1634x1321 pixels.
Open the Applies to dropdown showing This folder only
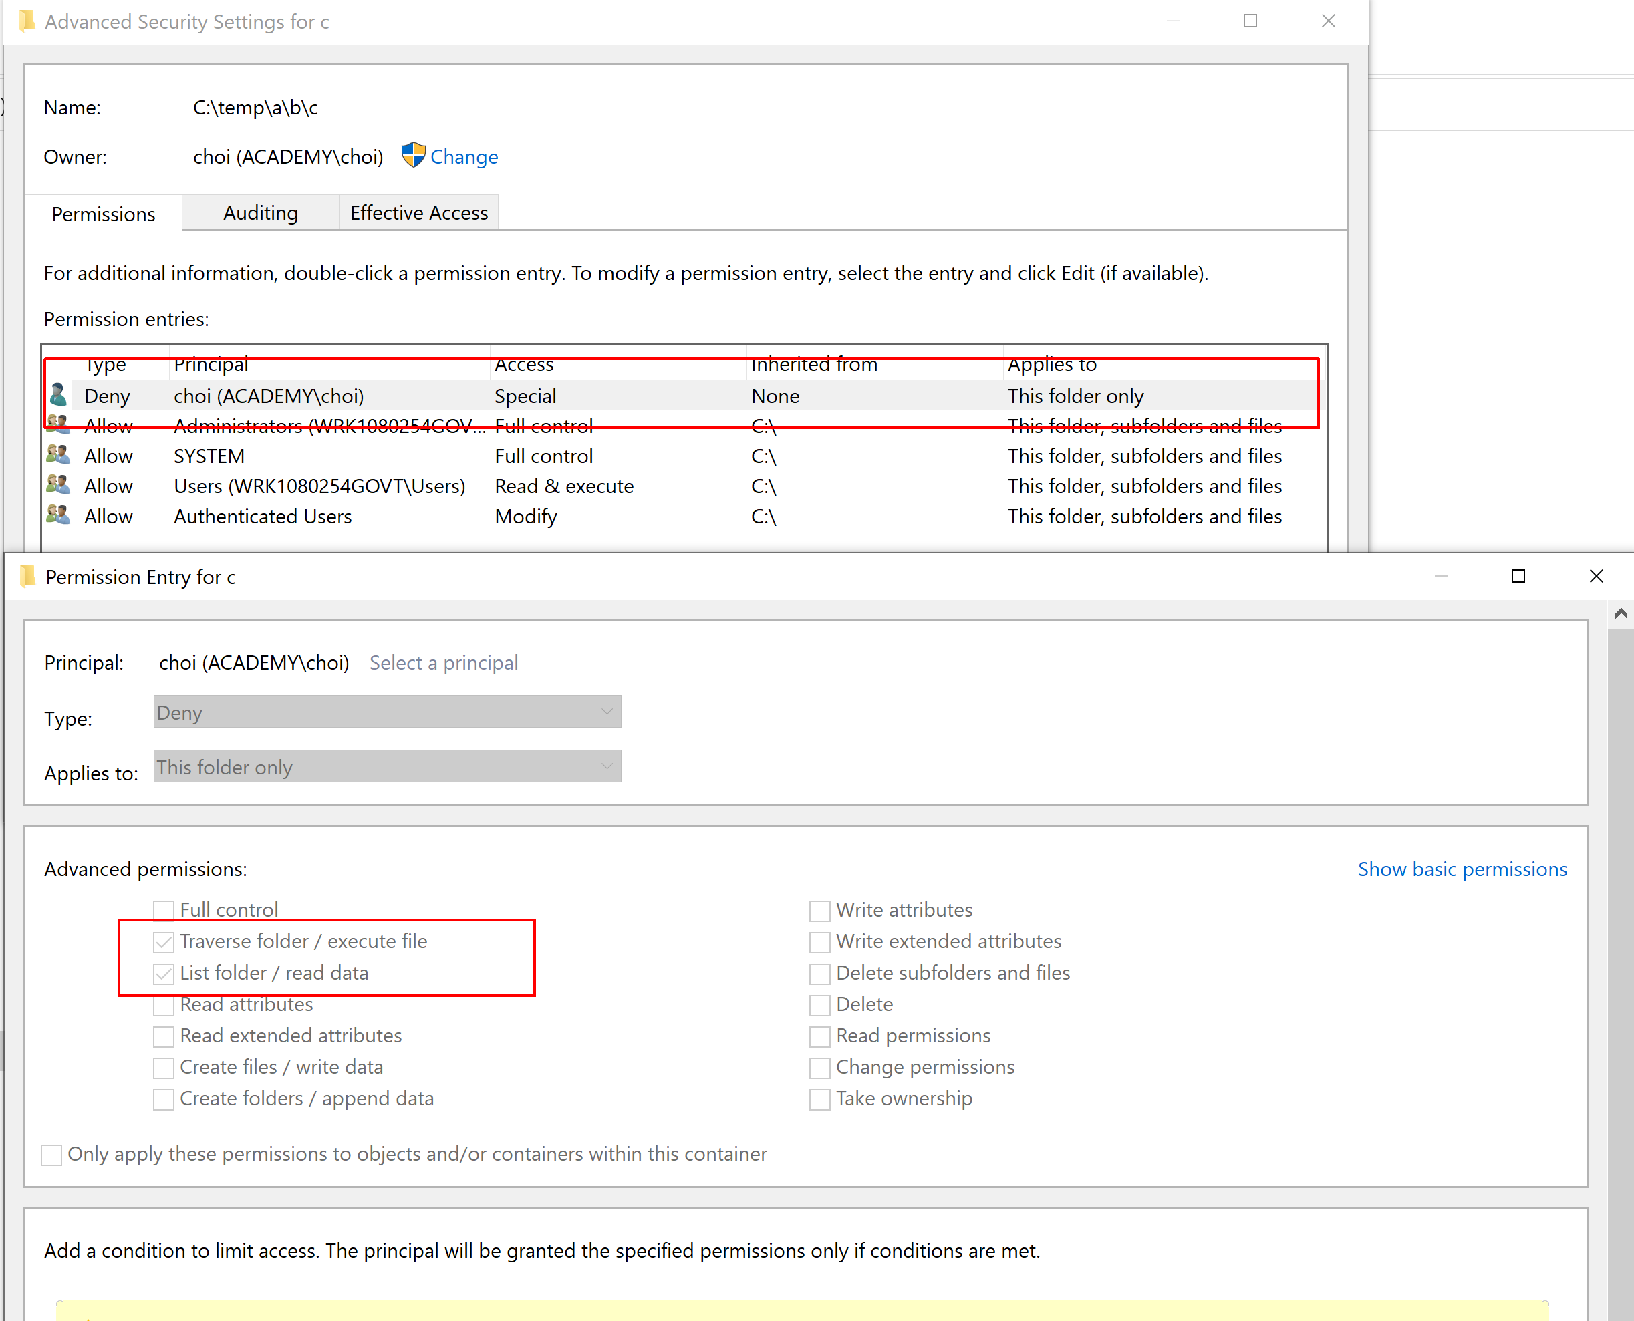pyautogui.click(x=387, y=766)
